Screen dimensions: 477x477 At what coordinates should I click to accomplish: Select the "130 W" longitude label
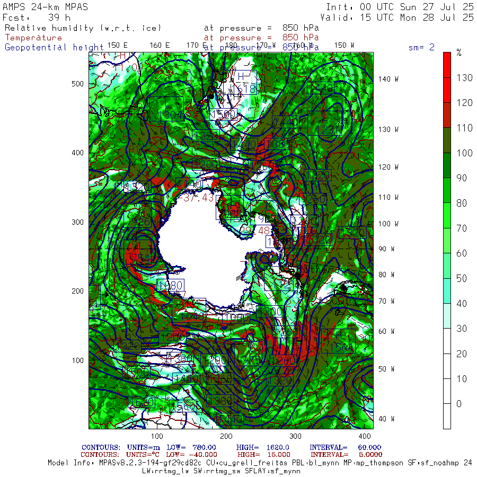(x=388, y=130)
